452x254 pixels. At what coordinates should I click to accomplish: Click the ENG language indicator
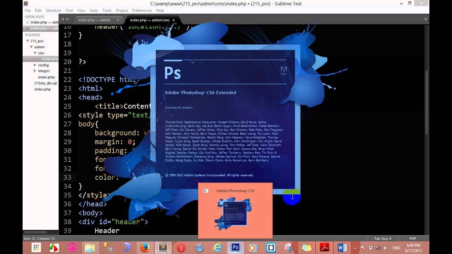tap(396, 248)
